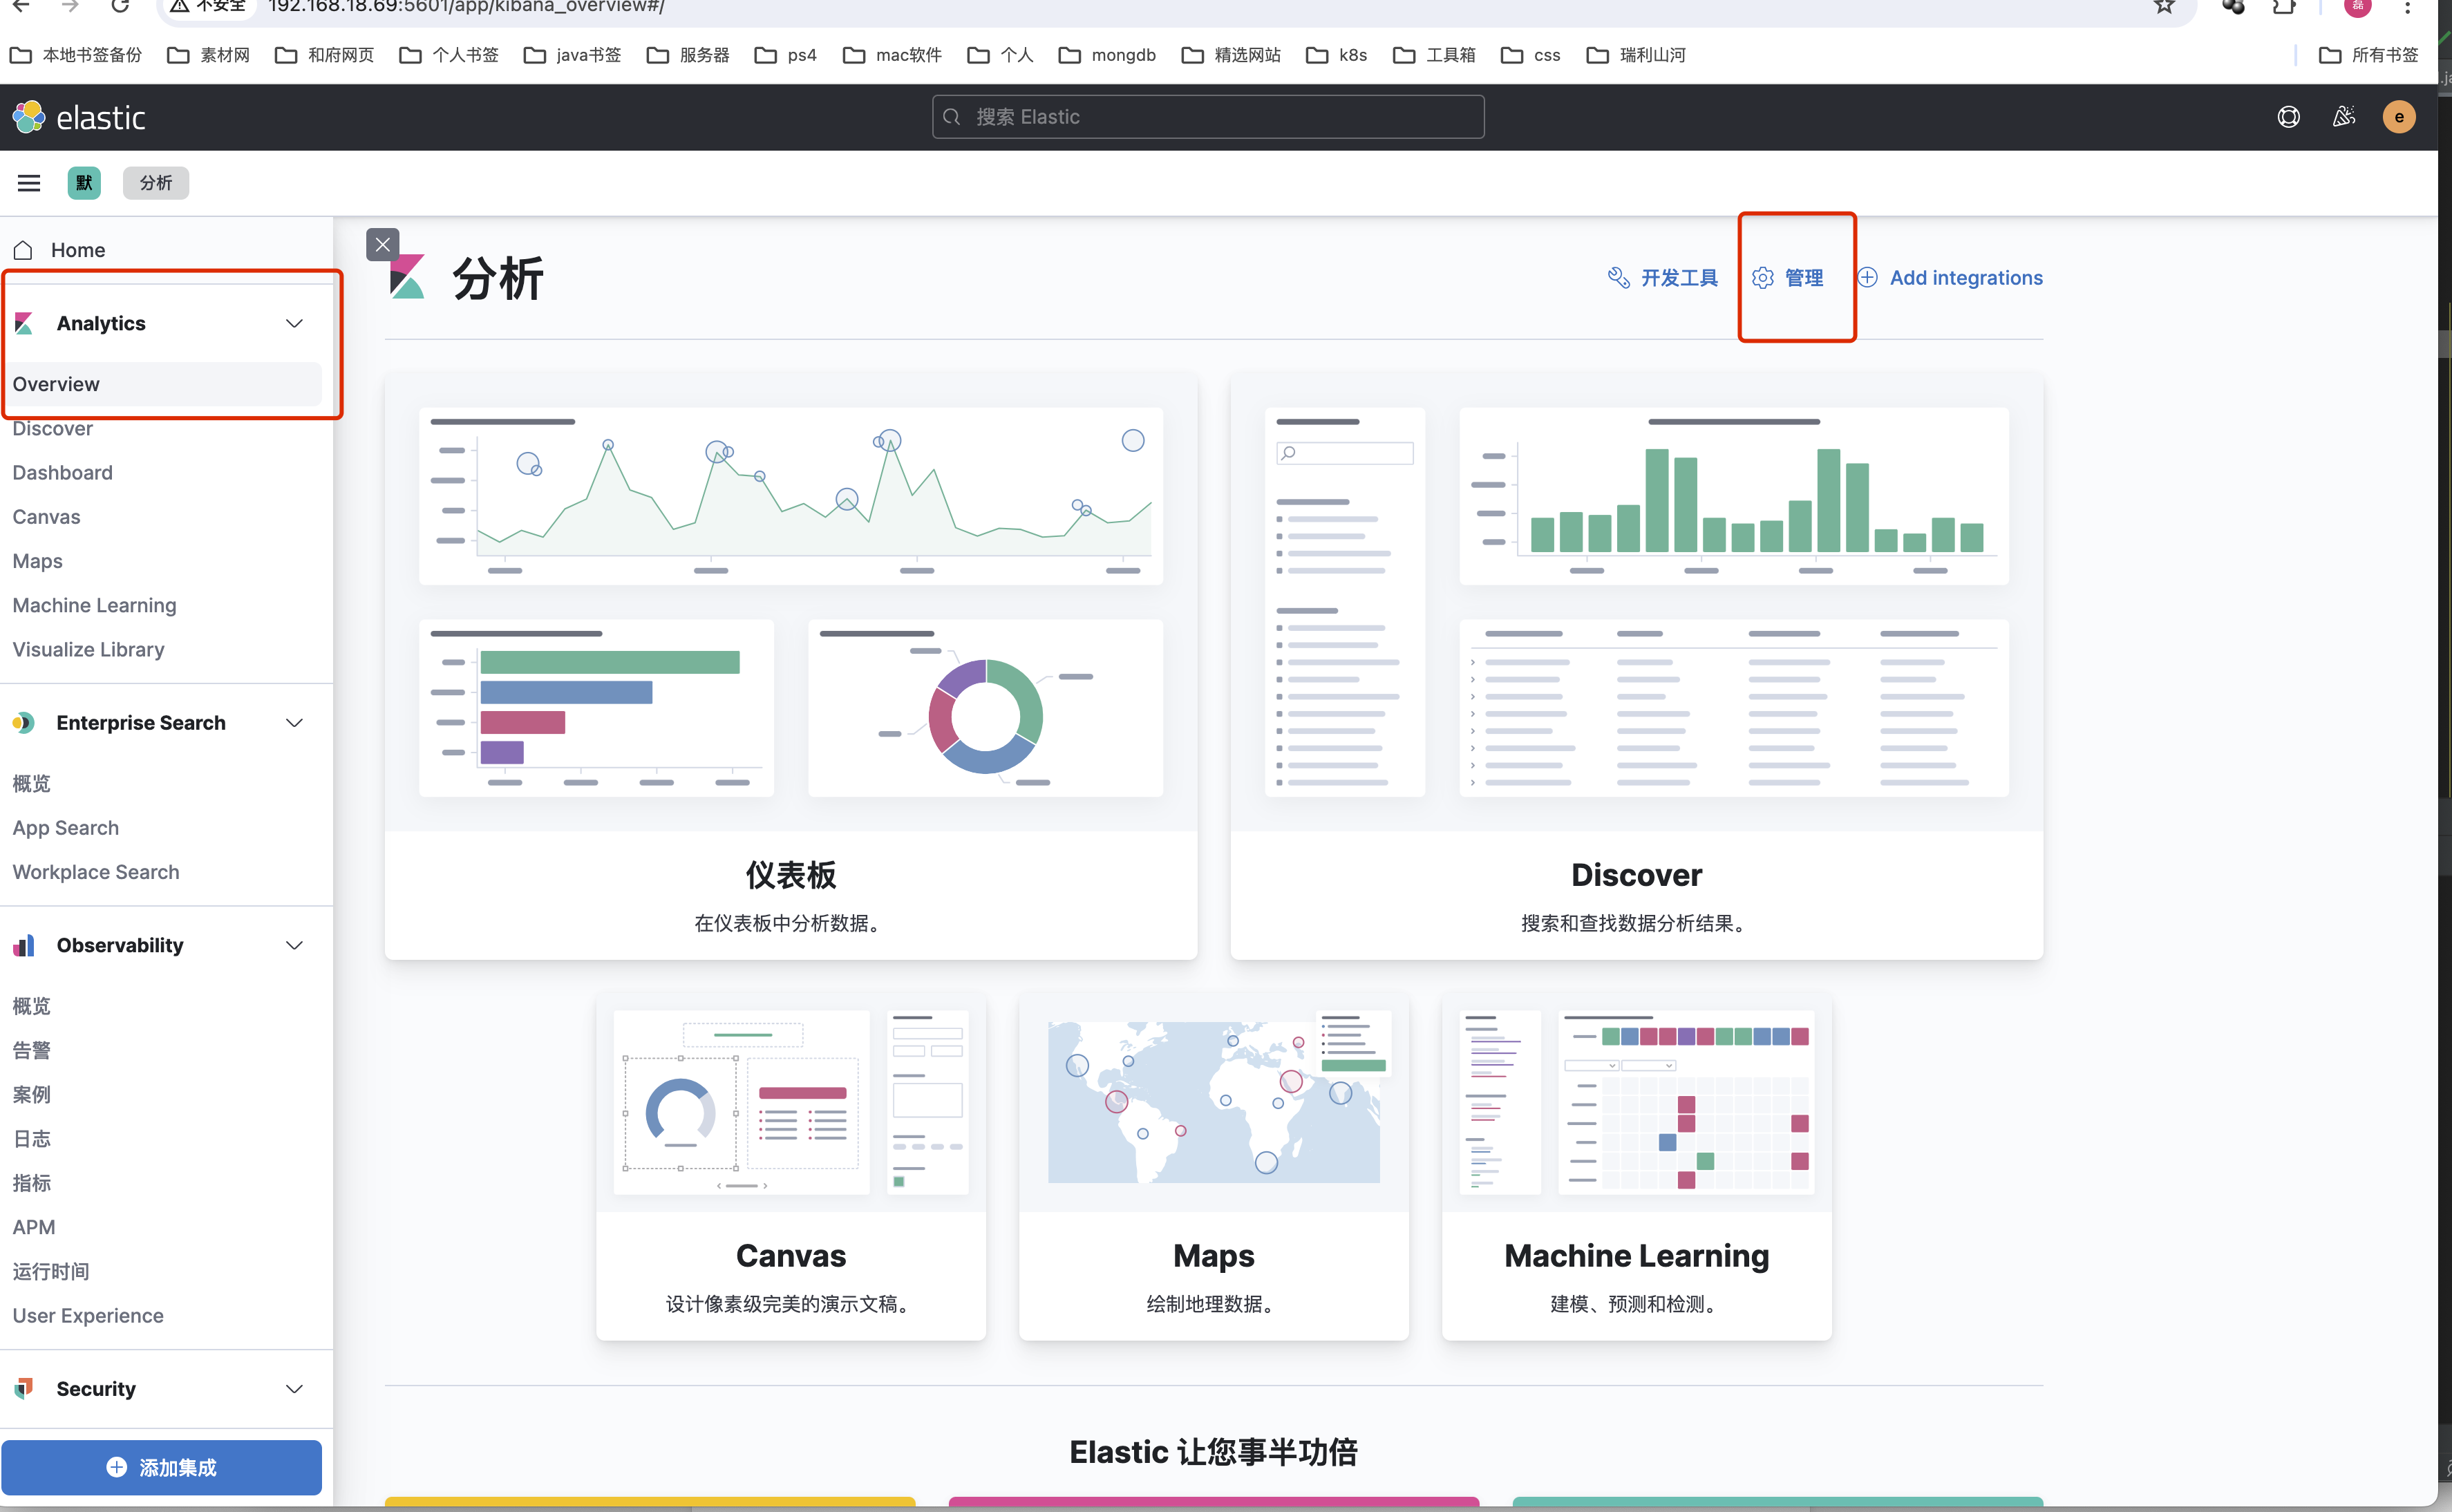This screenshot has height=1512, width=2452.
Task: Open User Experience under Observability
Action: point(88,1315)
